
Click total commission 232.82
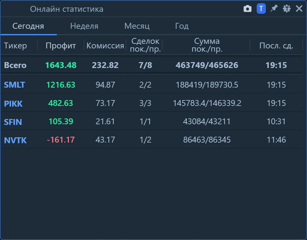coord(105,65)
